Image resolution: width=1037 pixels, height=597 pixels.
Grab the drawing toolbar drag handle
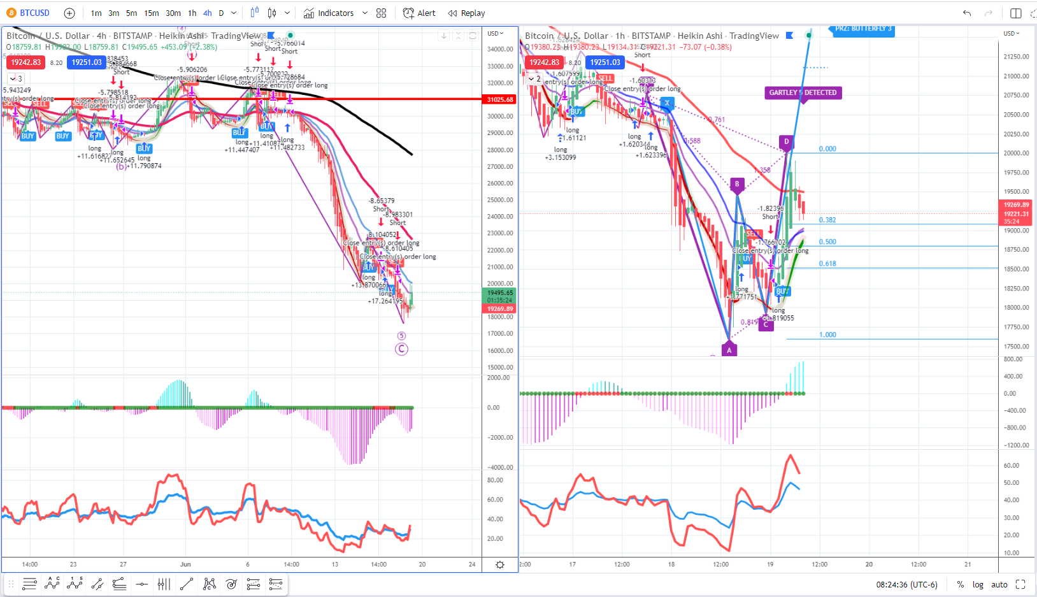point(11,584)
